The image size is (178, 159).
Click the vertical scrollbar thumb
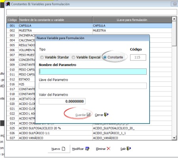(174, 34)
